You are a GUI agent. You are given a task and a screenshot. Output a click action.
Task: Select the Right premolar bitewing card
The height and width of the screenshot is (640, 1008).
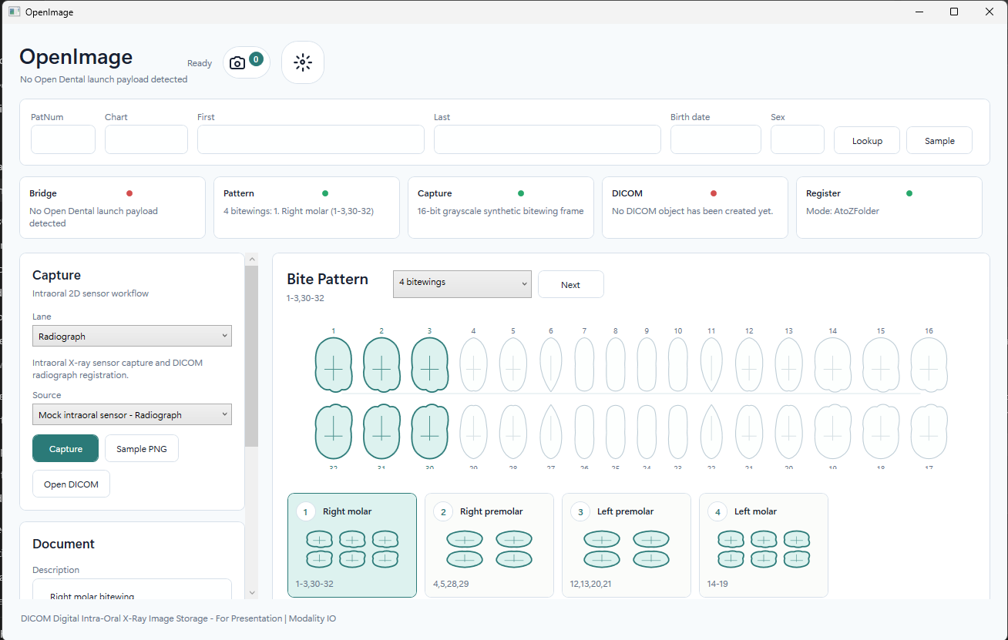[489, 545]
